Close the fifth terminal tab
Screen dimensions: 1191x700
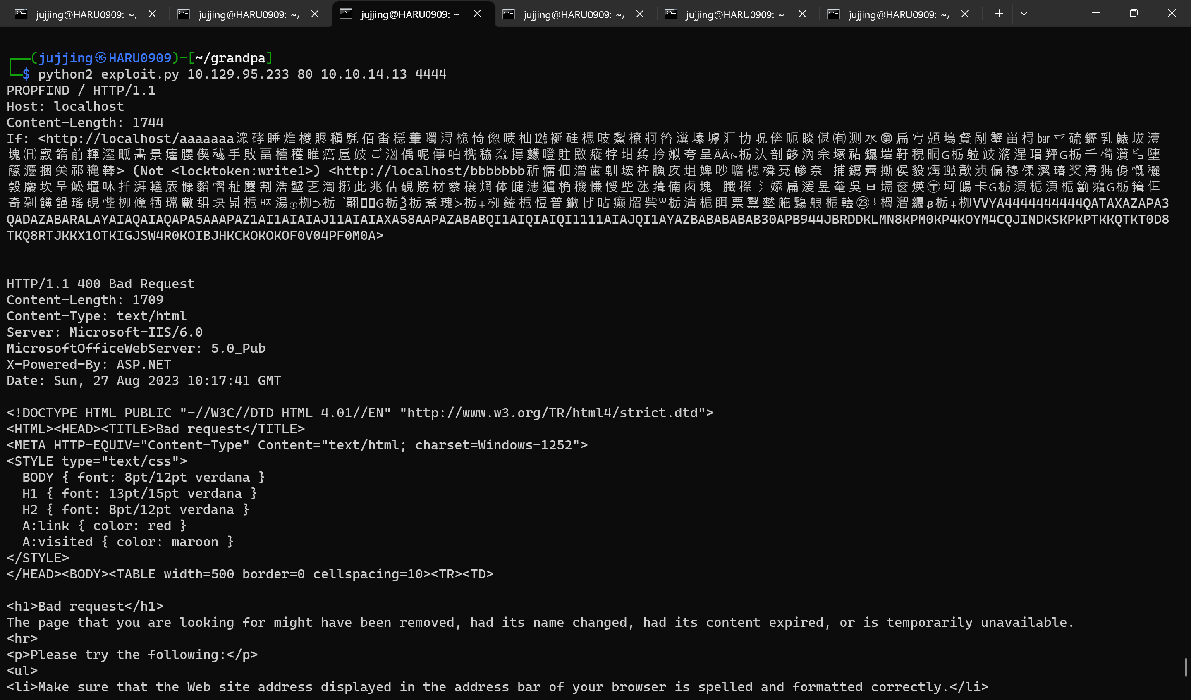pyautogui.click(x=803, y=14)
